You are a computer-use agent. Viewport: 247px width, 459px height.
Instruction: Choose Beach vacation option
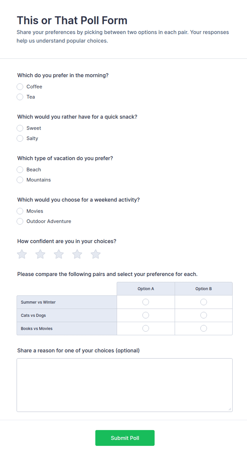pos(20,170)
